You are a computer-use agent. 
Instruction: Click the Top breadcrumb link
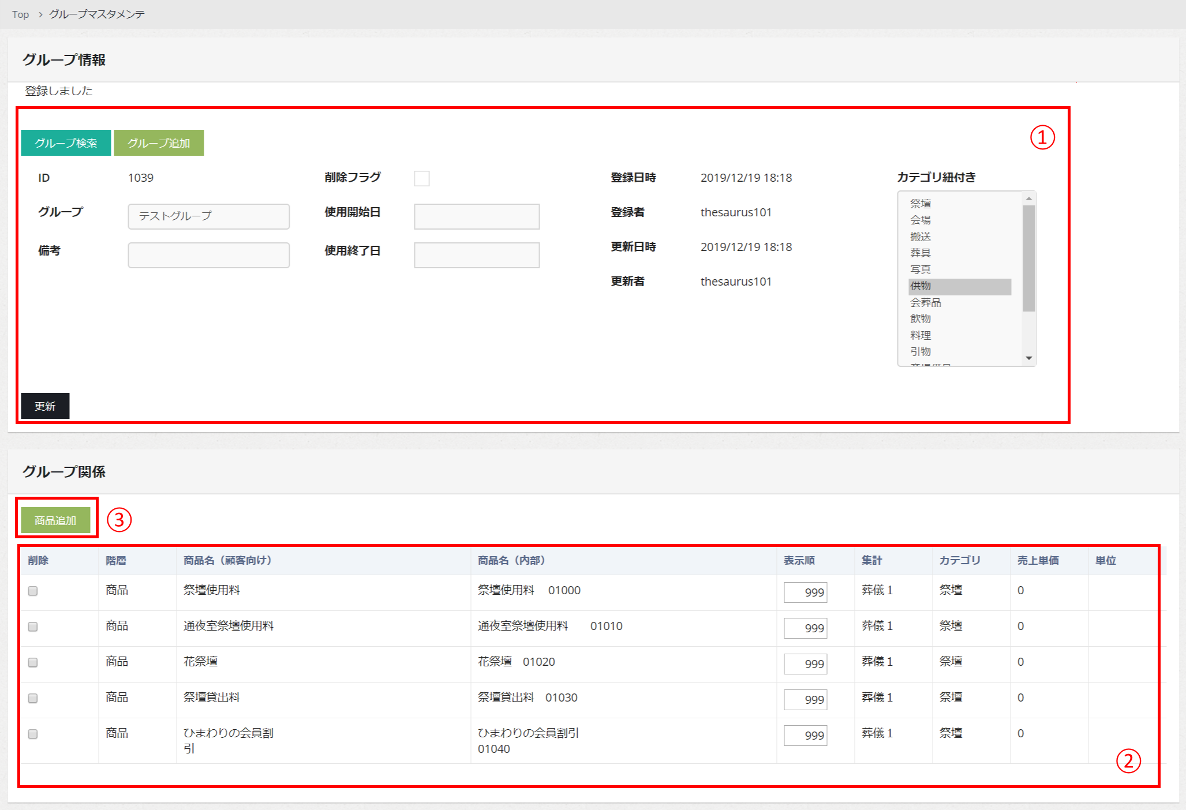(x=20, y=14)
